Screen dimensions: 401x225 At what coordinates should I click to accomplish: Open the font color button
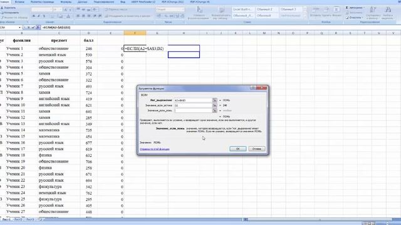tap(68, 16)
